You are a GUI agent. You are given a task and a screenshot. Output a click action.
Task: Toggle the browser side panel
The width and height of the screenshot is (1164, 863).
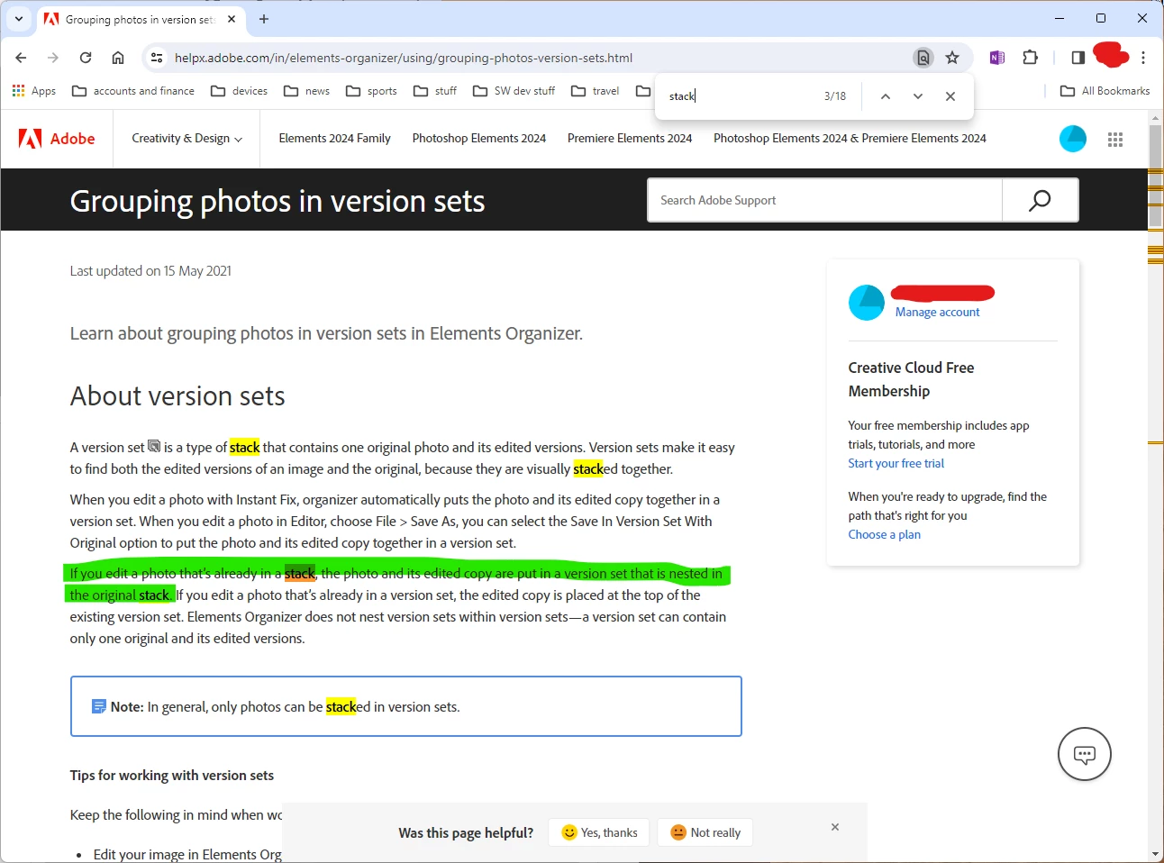click(1078, 58)
